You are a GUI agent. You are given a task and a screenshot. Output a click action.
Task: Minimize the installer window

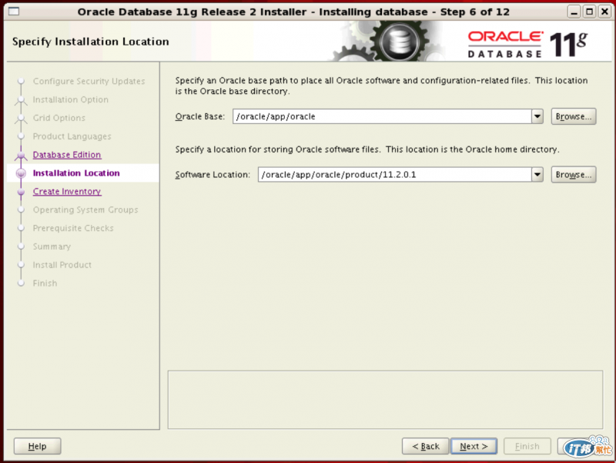pyautogui.click(x=574, y=12)
